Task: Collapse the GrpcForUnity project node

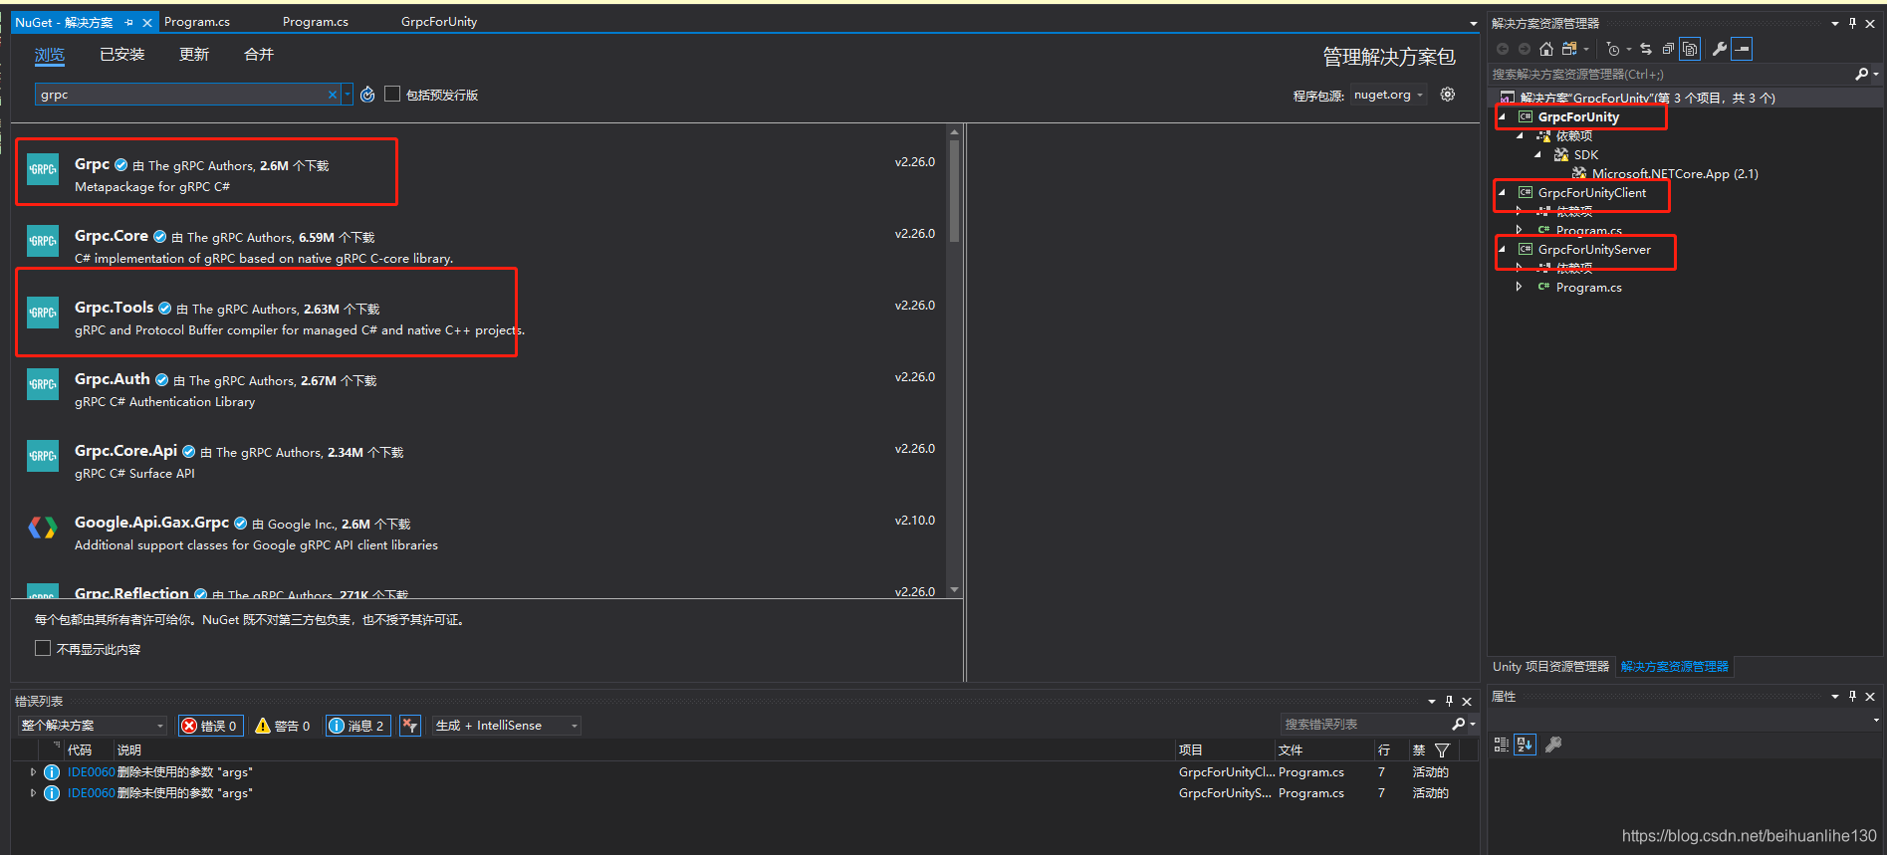Action: (1503, 116)
